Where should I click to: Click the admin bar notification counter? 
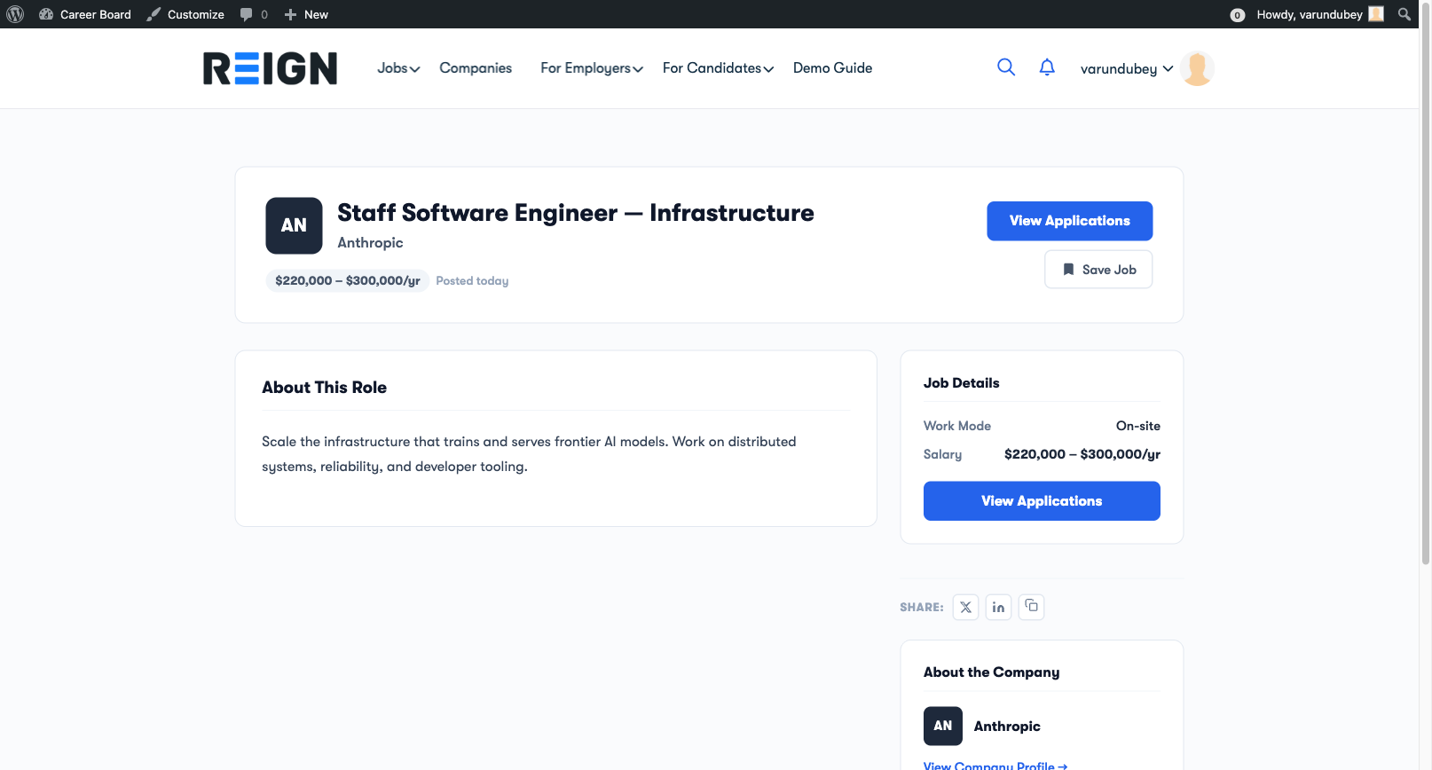click(1238, 15)
